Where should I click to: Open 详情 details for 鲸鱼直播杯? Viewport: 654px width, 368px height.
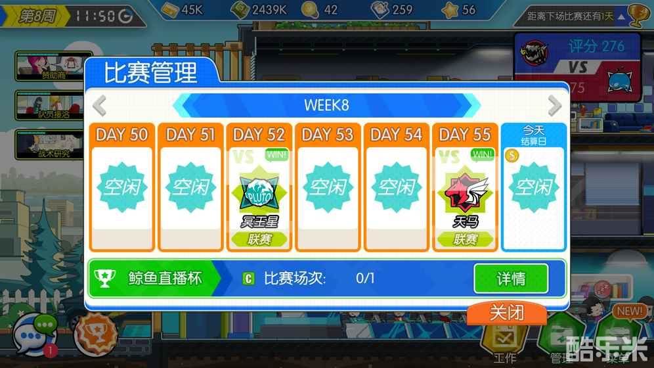point(511,278)
